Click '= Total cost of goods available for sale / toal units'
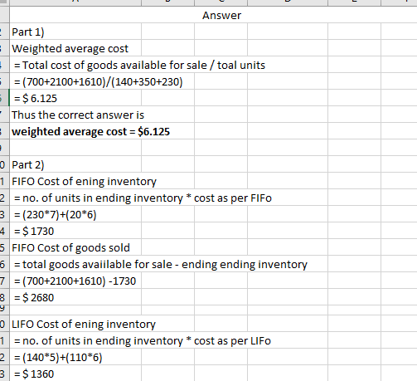The width and height of the screenshot is (417, 381). coord(139,65)
